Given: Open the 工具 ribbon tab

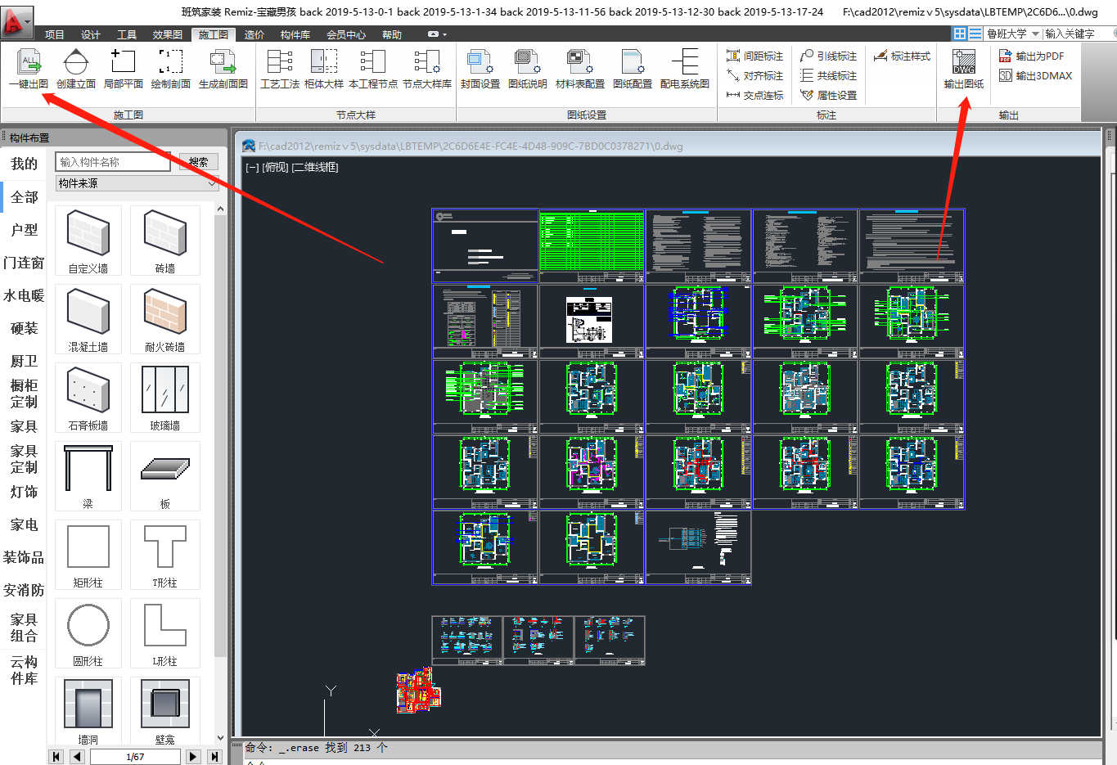Looking at the screenshot, I should pyautogui.click(x=127, y=34).
